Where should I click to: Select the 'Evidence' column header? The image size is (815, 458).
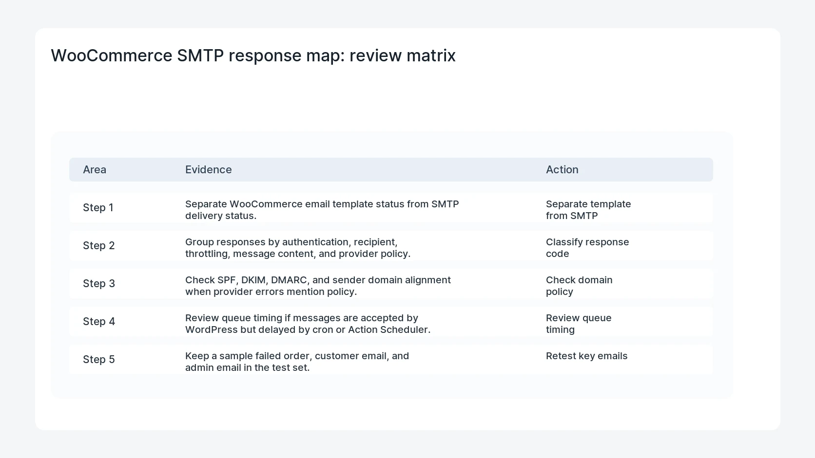pyautogui.click(x=209, y=169)
